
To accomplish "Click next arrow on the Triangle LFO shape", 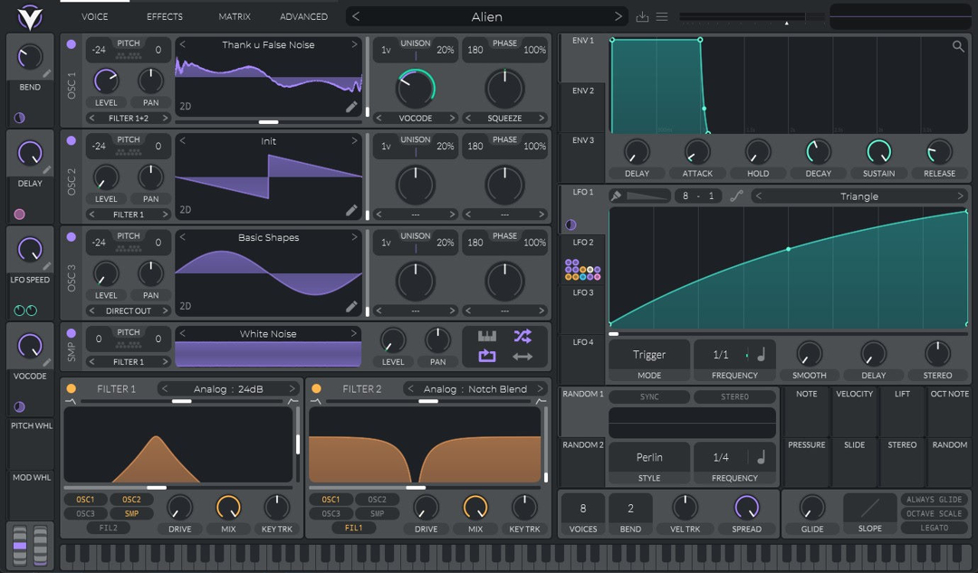I will coord(962,195).
